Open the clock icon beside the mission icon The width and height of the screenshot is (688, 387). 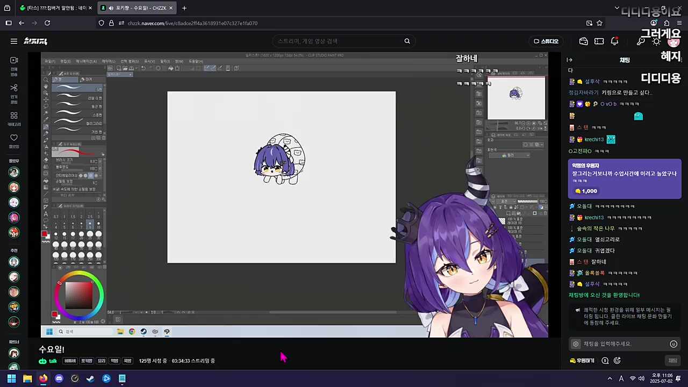pos(617,361)
